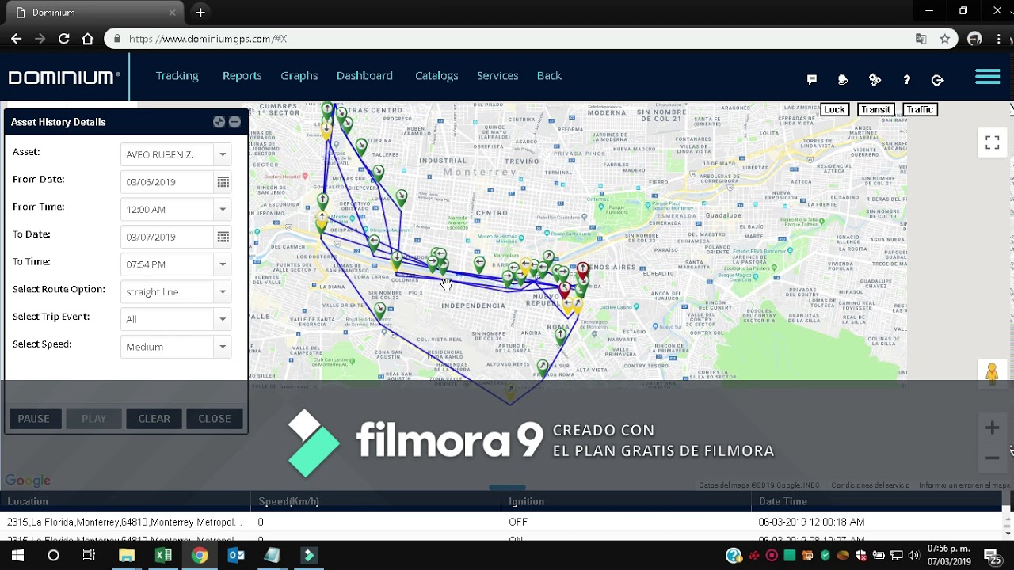Open Outlook from the taskbar

point(236,555)
